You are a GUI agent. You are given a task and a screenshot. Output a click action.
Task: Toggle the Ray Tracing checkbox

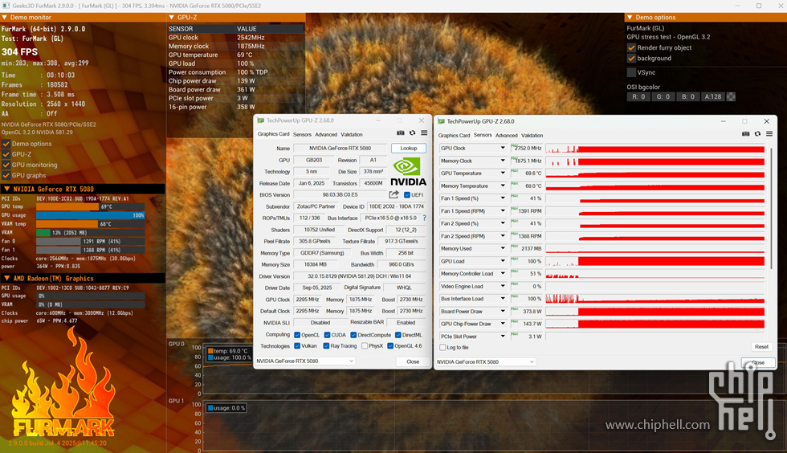point(326,346)
